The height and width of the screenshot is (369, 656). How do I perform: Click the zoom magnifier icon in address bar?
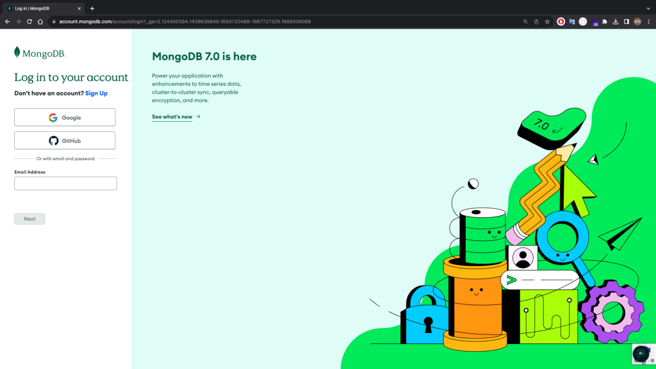pyautogui.click(x=525, y=21)
